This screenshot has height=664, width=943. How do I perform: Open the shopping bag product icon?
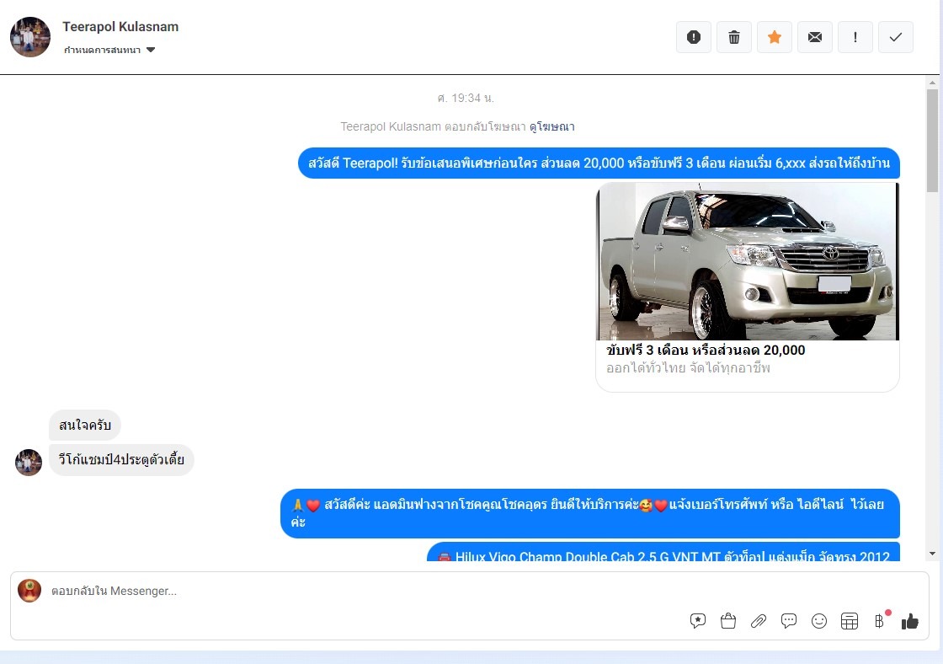(x=728, y=621)
